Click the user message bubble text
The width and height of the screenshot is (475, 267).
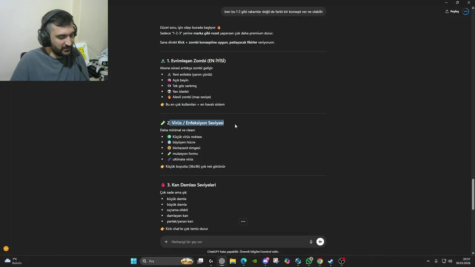point(273,12)
